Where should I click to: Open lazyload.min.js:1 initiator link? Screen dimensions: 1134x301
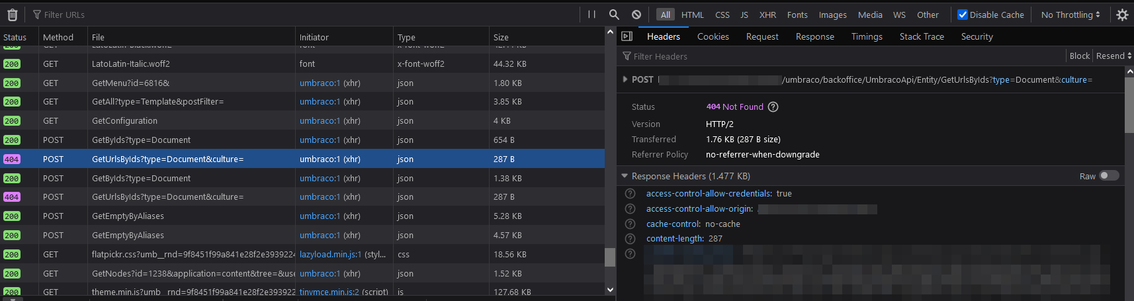[330, 255]
